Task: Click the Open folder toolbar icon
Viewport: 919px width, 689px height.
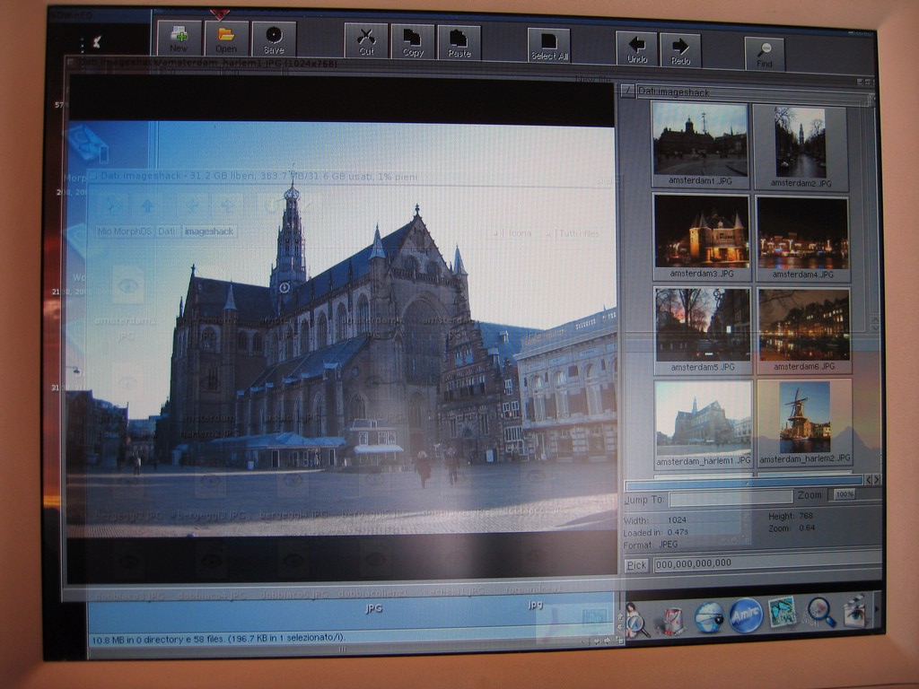Action: pos(226,39)
